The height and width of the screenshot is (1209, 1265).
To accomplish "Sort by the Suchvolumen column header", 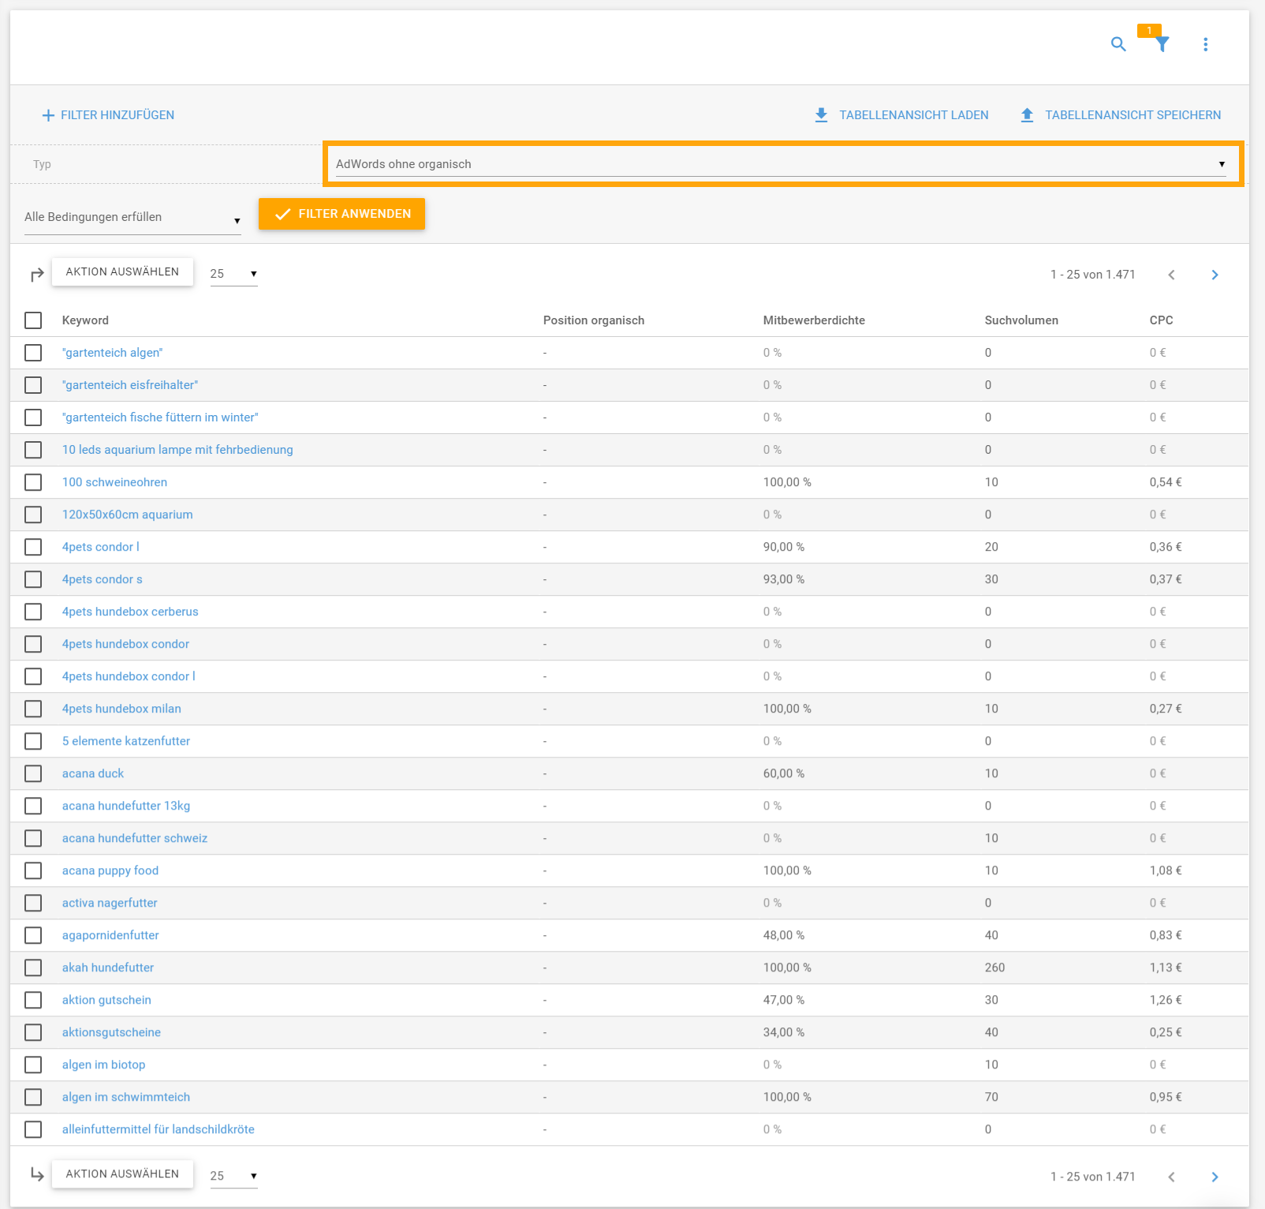I will 1021,320.
